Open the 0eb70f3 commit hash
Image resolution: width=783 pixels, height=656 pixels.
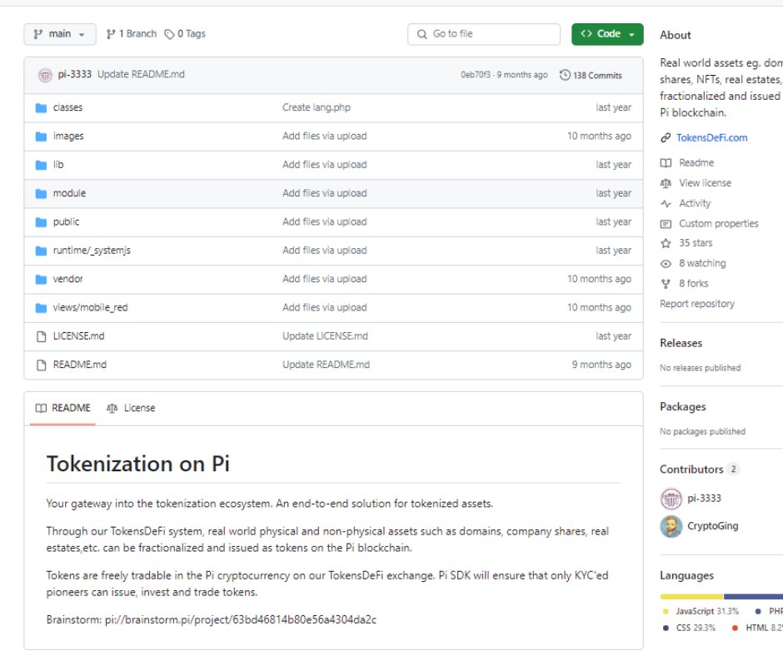476,75
